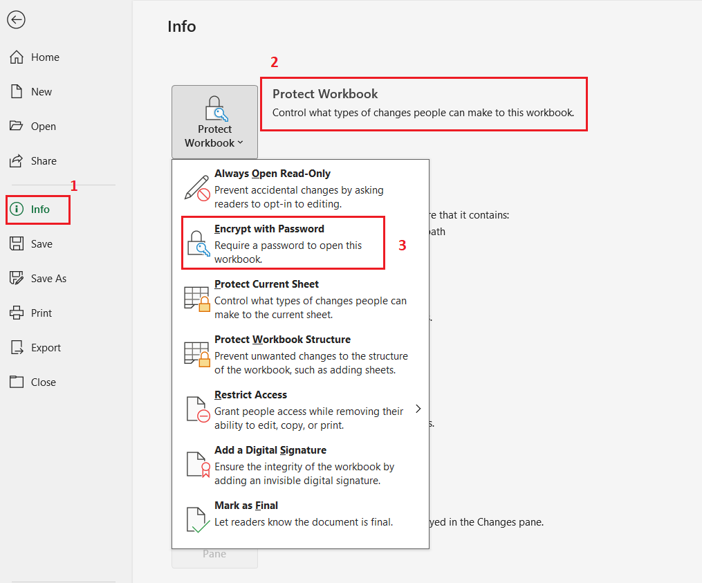Expand the Protect Workbook dropdown button

tap(214, 122)
